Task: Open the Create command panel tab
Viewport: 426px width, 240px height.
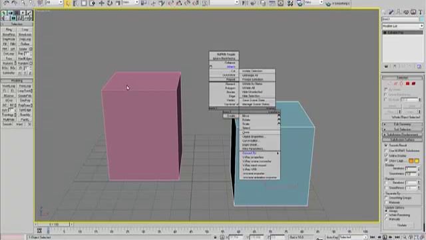Action: [x=385, y=12]
